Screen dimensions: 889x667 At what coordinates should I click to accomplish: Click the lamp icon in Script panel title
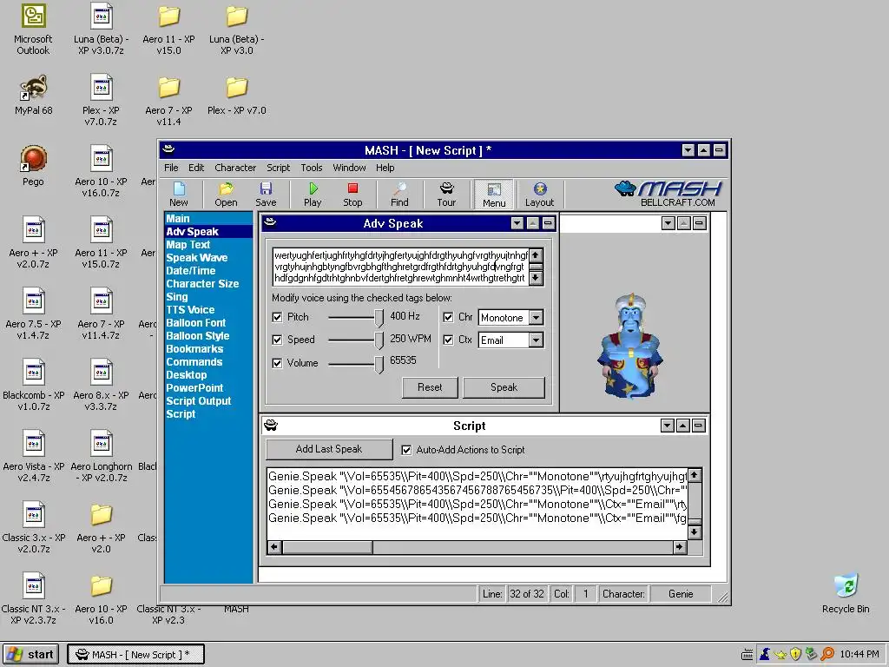pyautogui.click(x=271, y=426)
